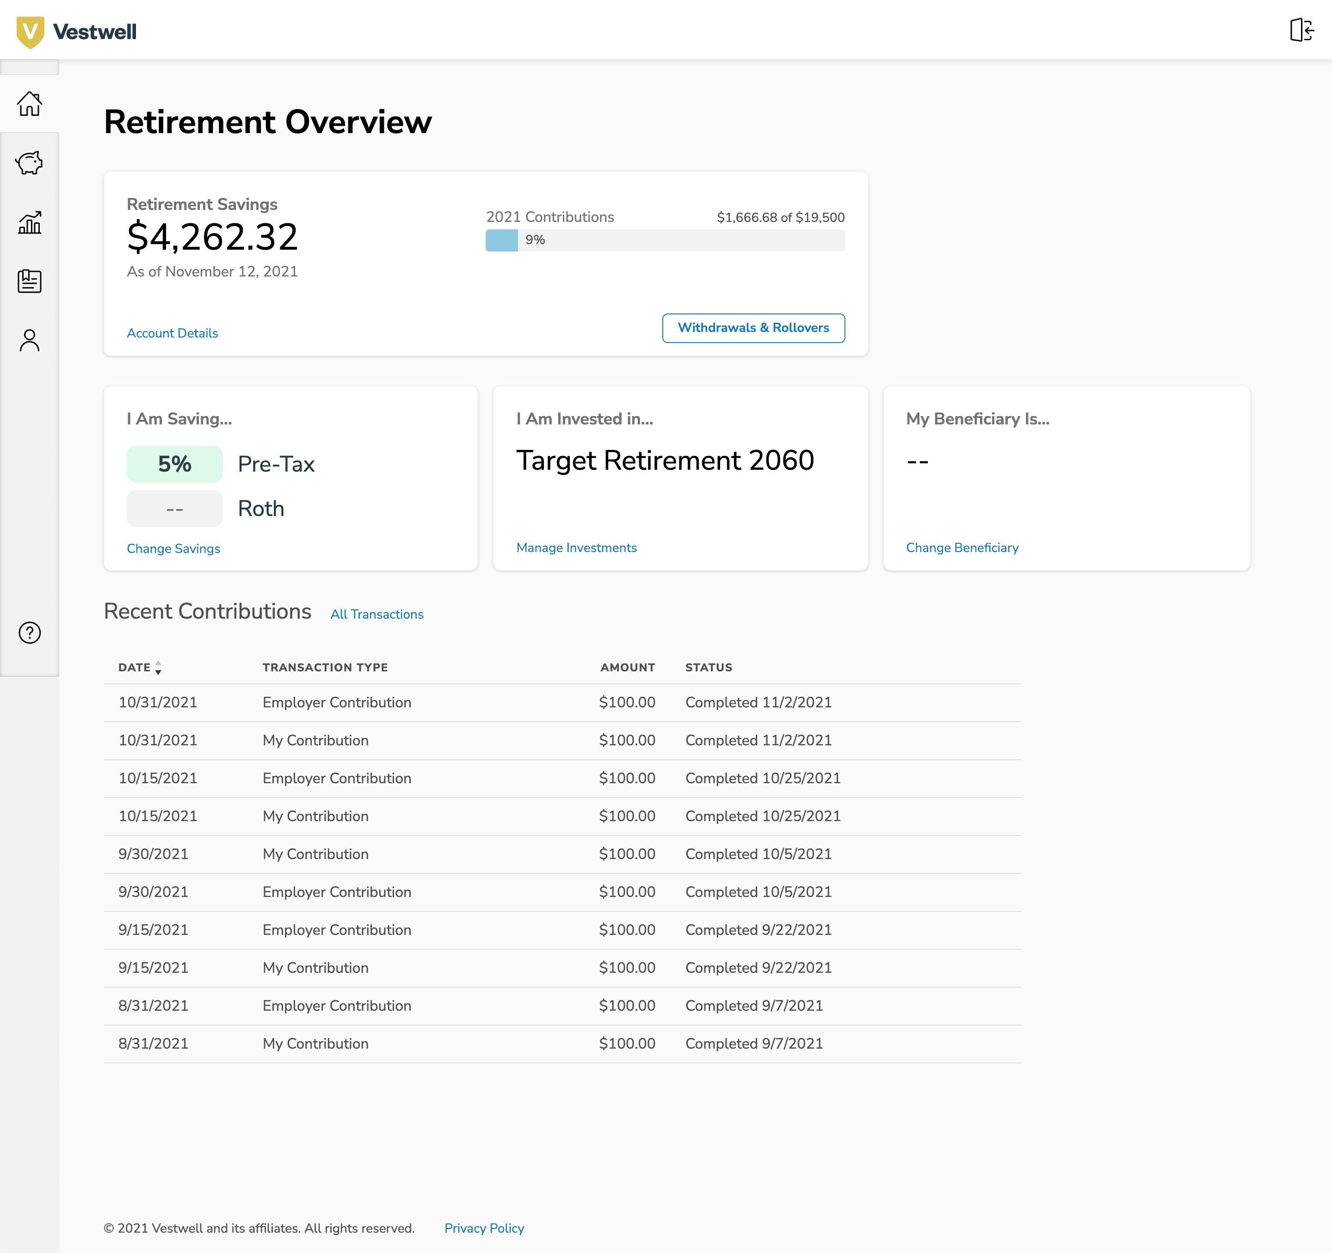This screenshot has height=1253, width=1332.
Task: Click the logout icon in top right
Action: 1301,30
